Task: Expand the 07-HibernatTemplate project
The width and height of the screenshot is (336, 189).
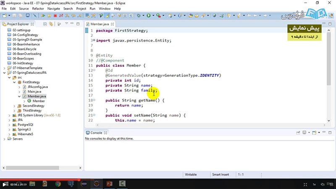Action: [x=4, y=68]
